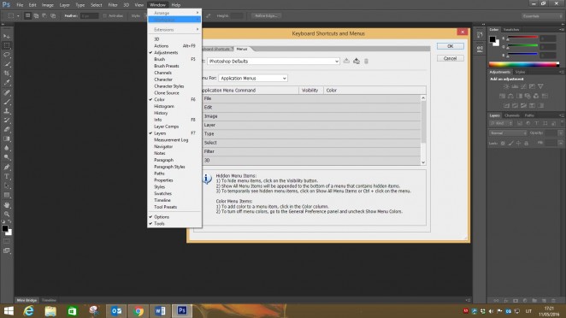Screen dimensions: 566x318
Task: Select the History Brush tool
Action: (7, 121)
